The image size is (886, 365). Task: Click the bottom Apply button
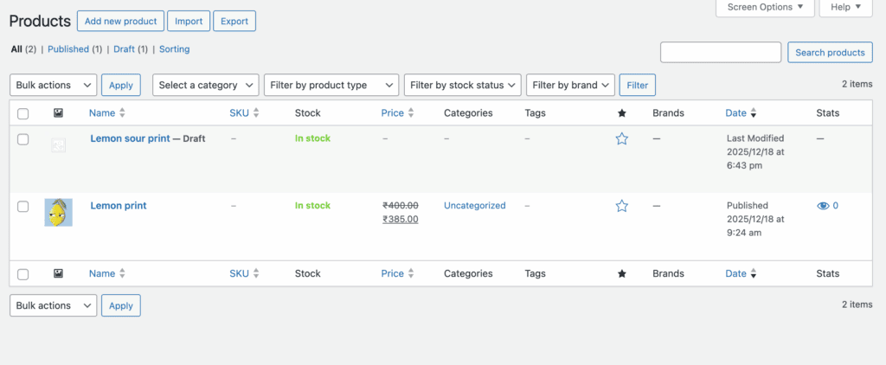[x=121, y=305]
